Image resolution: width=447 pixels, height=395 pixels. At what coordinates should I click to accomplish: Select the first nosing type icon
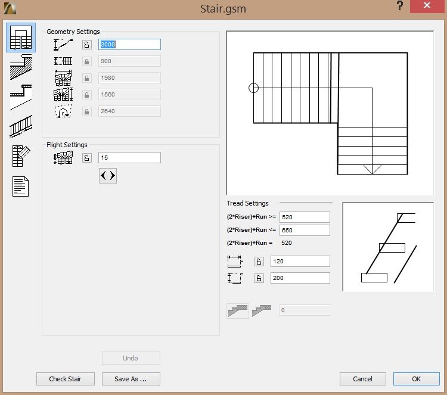pyautogui.click(x=238, y=310)
